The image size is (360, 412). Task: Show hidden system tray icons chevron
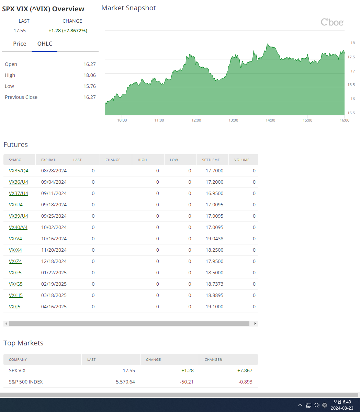tap(300, 405)
